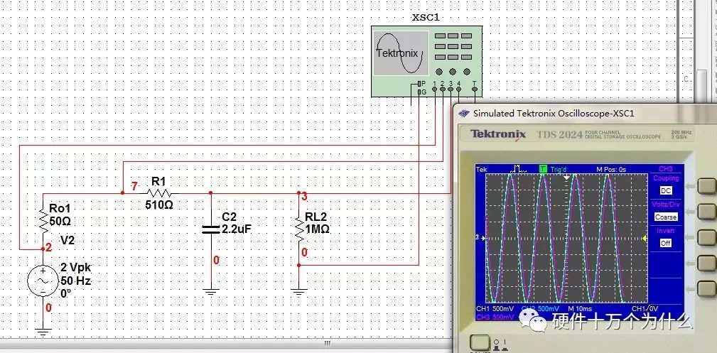Click the V2 AC voltage source symbol
Screen dimensions: 717x353
click(43, 281)
